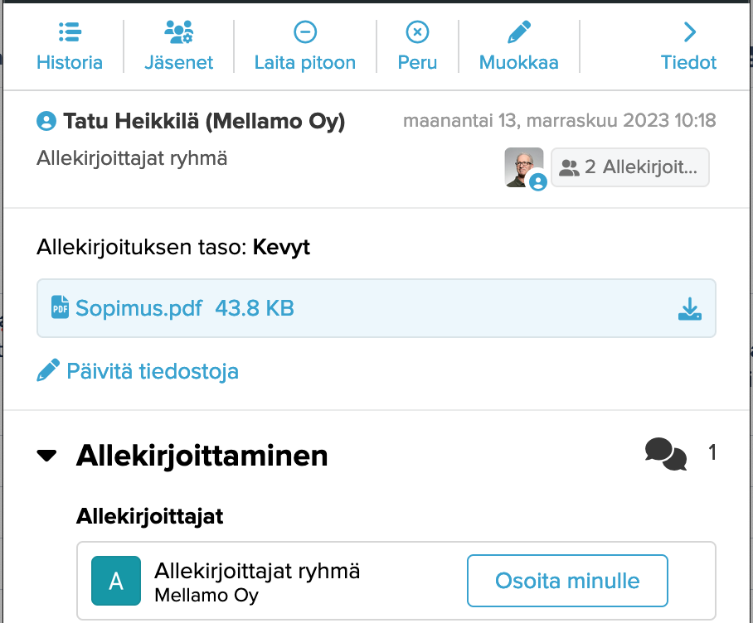The height and width of the screenshot is (623, 753).
Task: Click the Allekirjoittajat ryhmä subtitle under sender
Action: tap(132, 158)
